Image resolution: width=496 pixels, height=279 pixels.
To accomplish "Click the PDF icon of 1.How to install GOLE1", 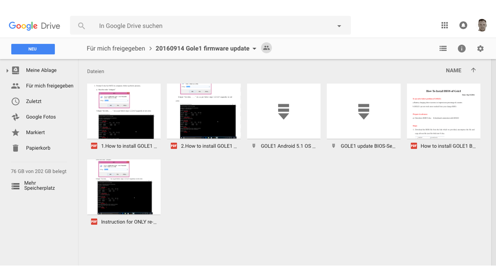I will (x=94, y=146).
